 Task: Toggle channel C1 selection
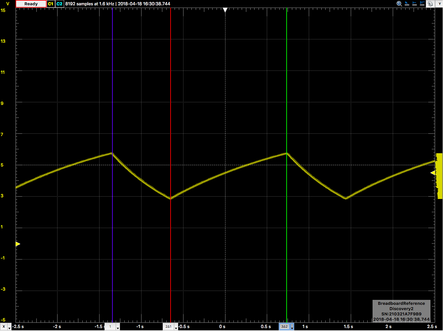pyautogui.click(x=51, y=4)
